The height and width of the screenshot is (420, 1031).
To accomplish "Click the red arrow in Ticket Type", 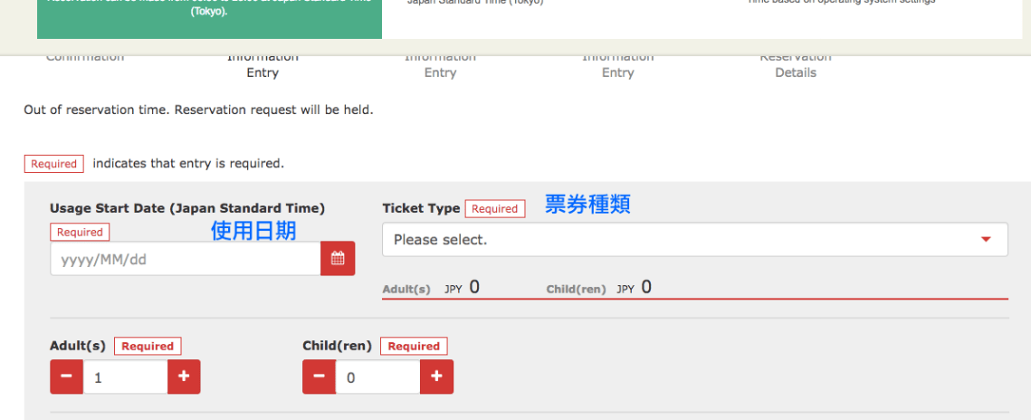I will coord(986,240).
